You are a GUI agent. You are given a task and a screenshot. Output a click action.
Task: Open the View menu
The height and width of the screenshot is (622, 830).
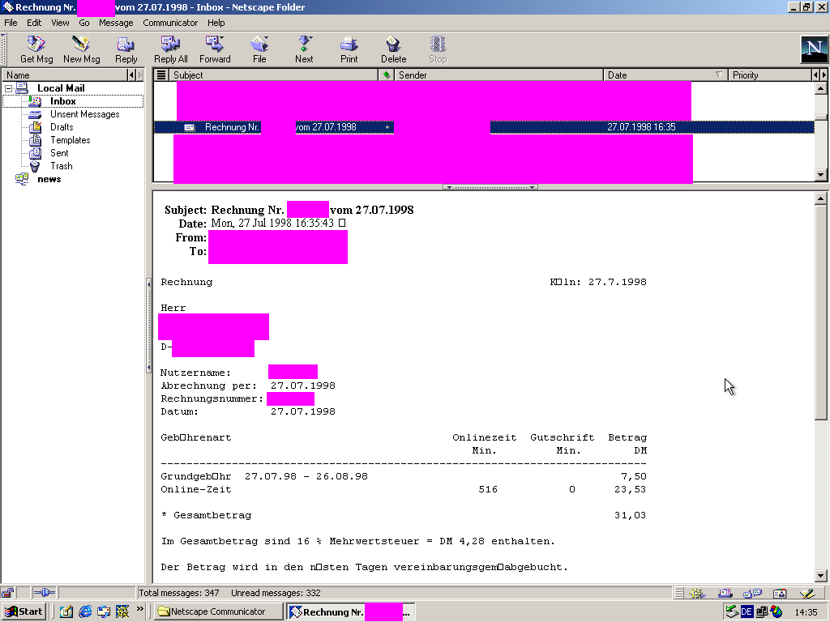click(x=60, y=23)
